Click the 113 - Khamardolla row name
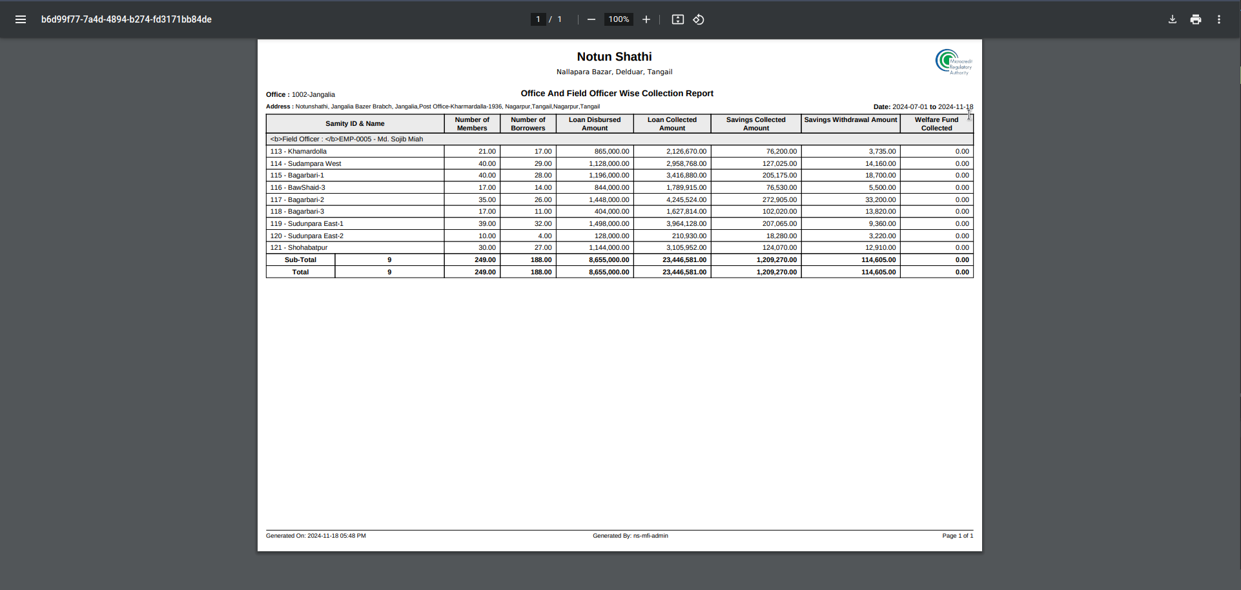Viewport: 1241px width, 590px height. 298,152
